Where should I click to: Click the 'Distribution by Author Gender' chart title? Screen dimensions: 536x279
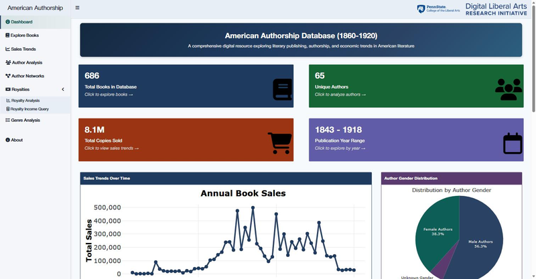(x=452, y=190)
